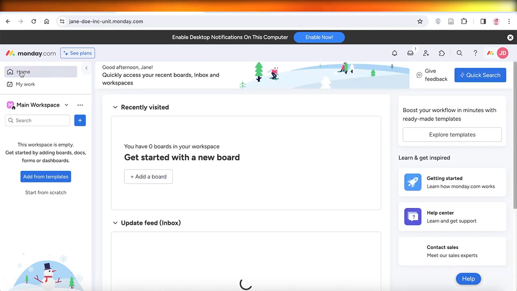
Task: Open the workspace three-dot options menu
Action: pyautogui.click(x=80, y=105)
